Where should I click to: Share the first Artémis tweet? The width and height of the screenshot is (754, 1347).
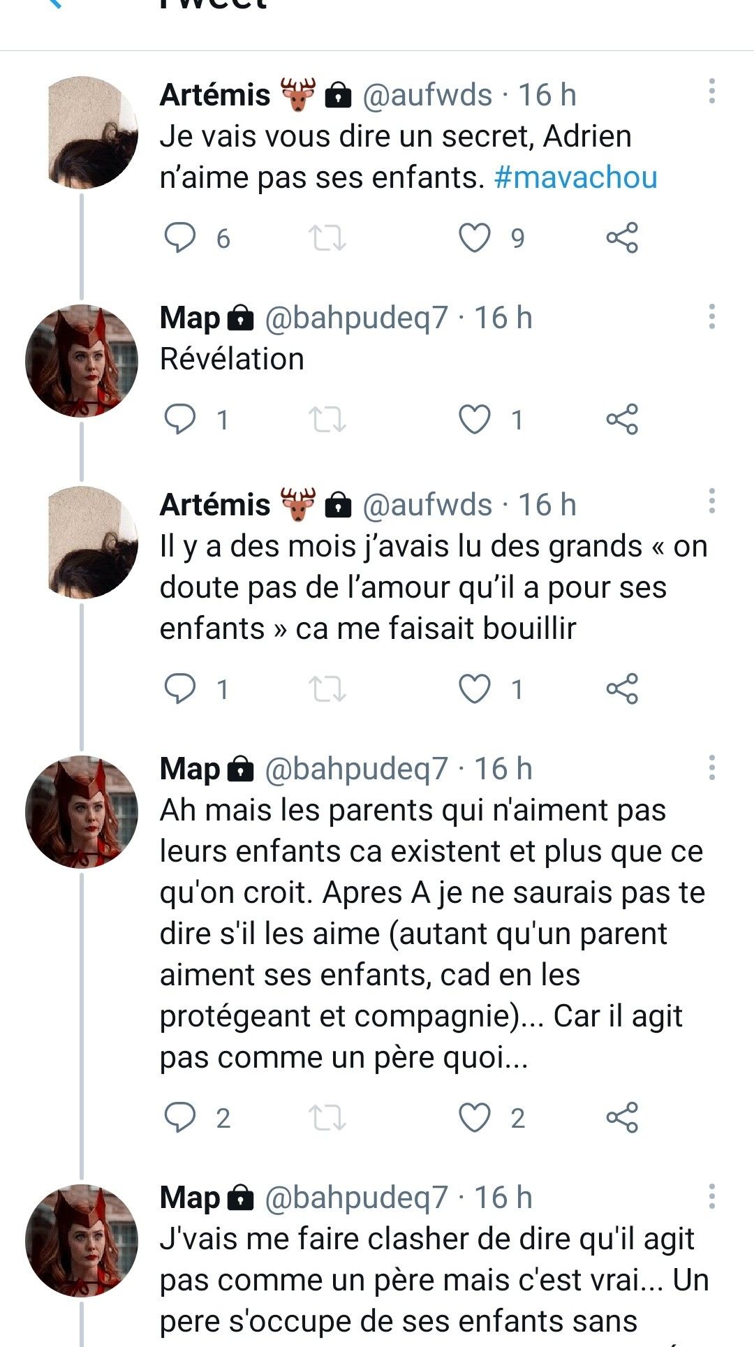pos(622,238)
